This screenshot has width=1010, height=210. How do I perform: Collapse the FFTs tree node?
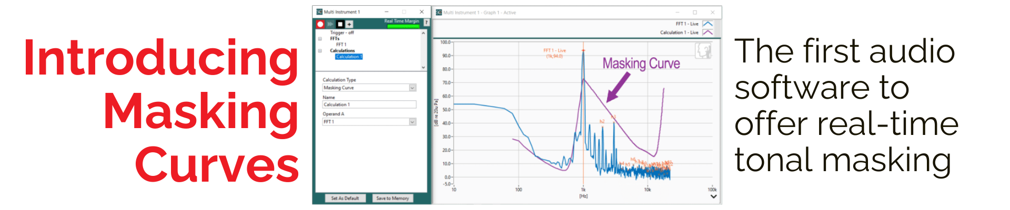320,39
